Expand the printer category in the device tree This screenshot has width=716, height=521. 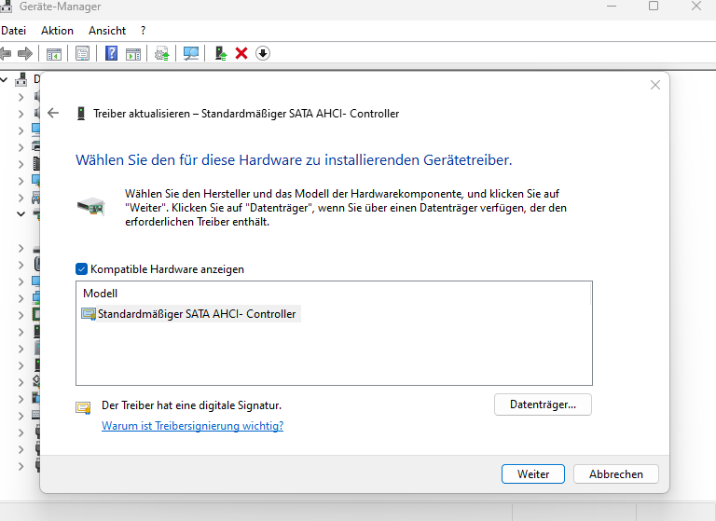(x=21, y=147)
